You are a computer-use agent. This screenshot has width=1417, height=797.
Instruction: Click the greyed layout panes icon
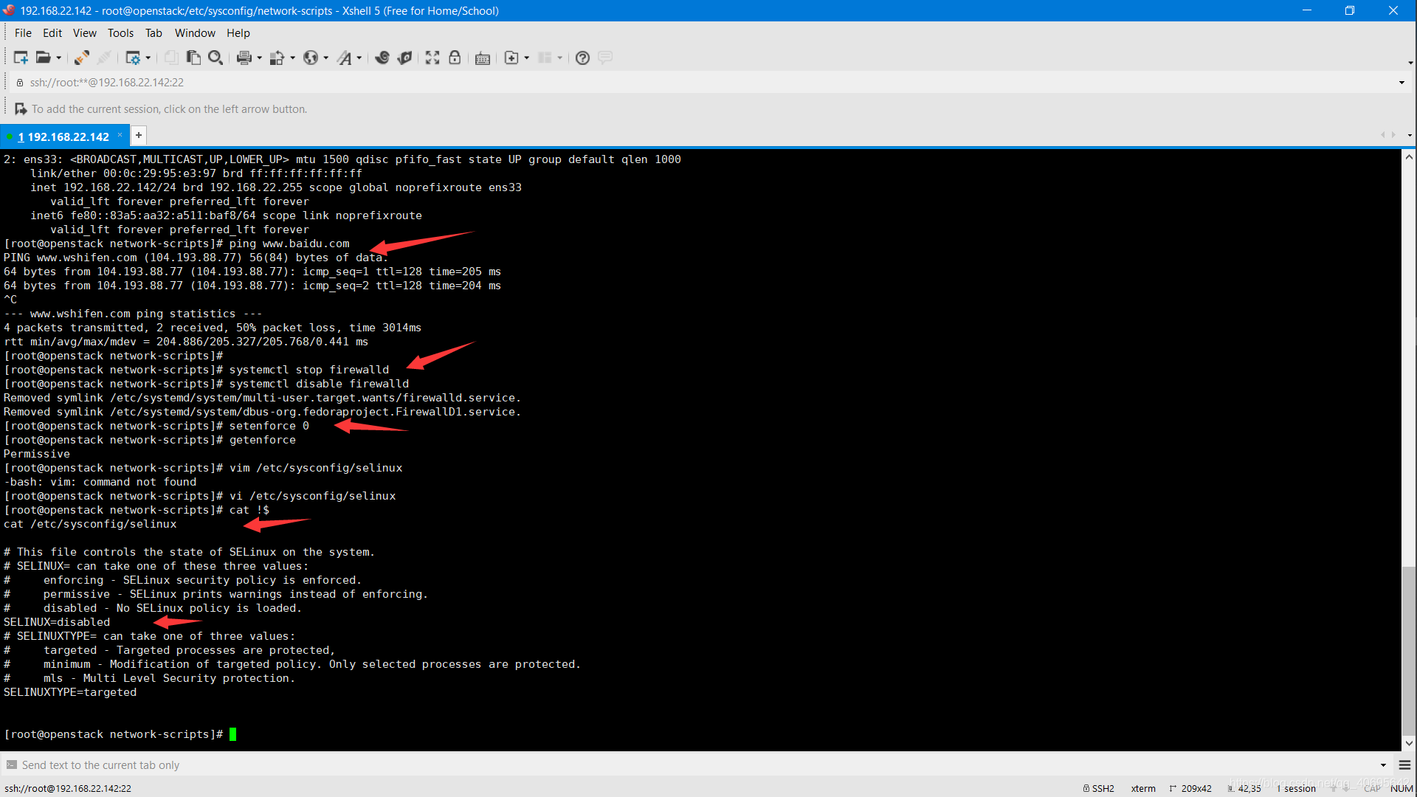545,58
